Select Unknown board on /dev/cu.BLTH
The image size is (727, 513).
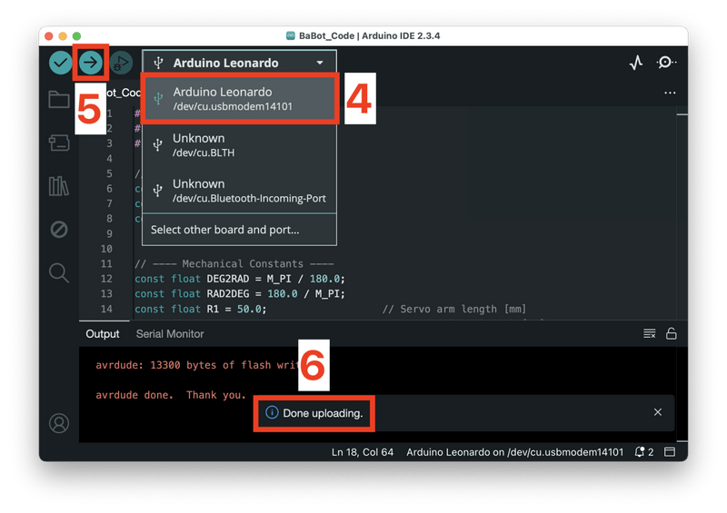click(x=240, y=145)
